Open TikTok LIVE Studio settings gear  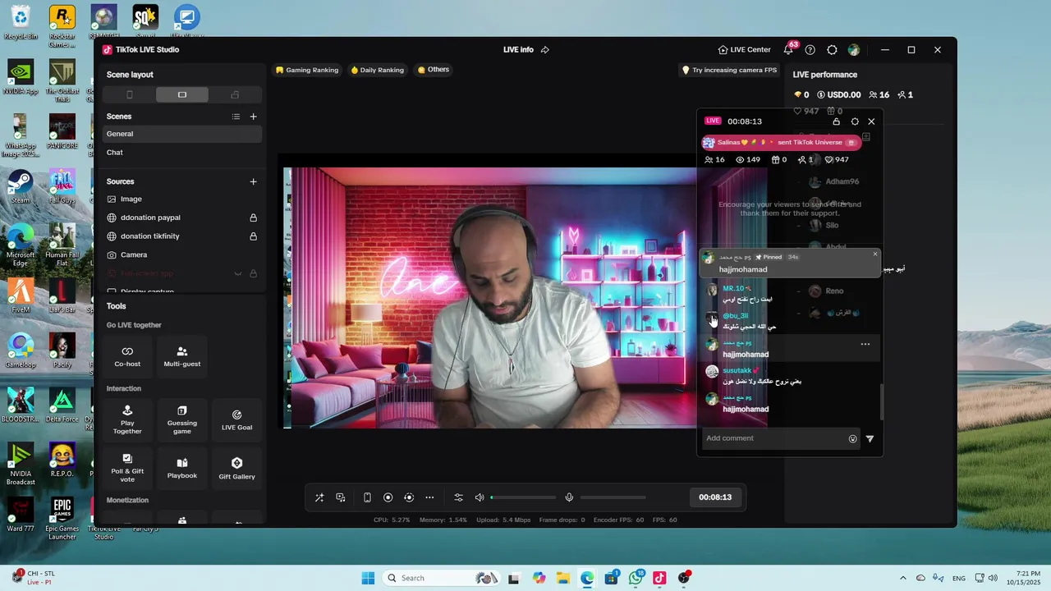(832, 50)
